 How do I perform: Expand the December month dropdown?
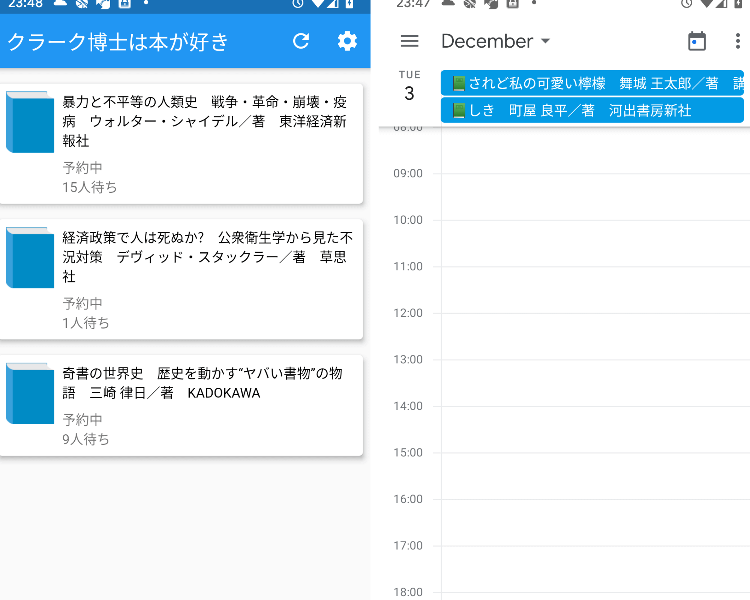(x=495, y=41)
